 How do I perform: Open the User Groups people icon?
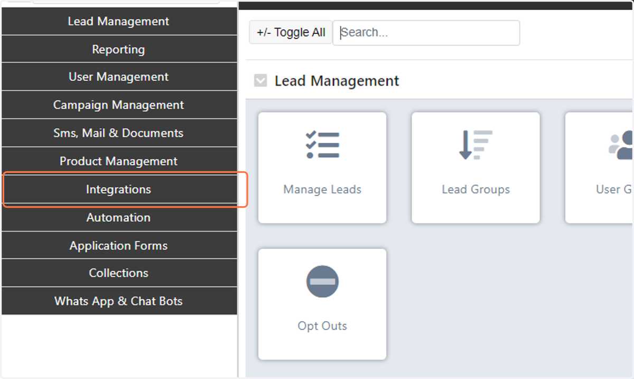pos(621,145)
